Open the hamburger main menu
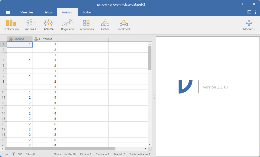Screen dimensions: 260x157 [8, 12]
